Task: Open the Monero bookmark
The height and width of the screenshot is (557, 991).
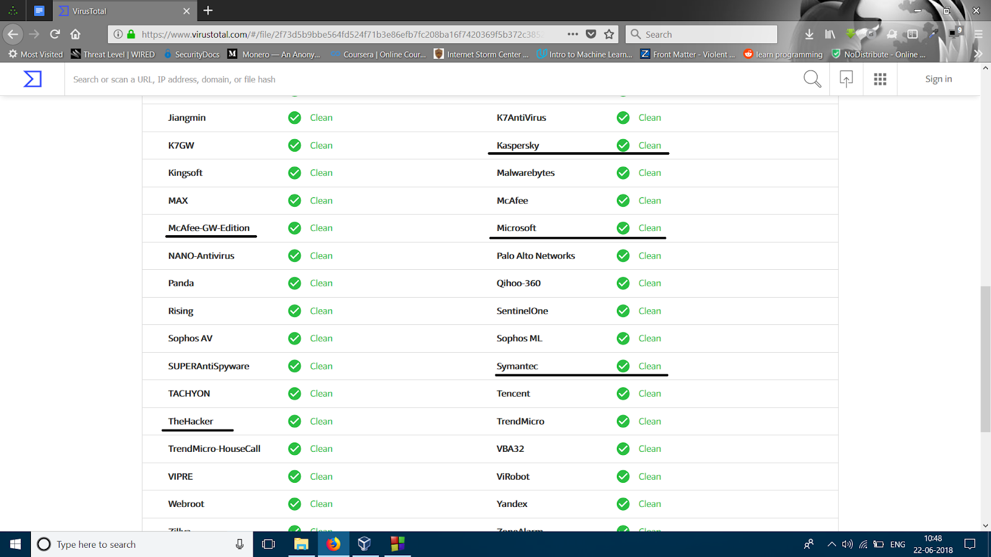Action: tap(274, 54)
